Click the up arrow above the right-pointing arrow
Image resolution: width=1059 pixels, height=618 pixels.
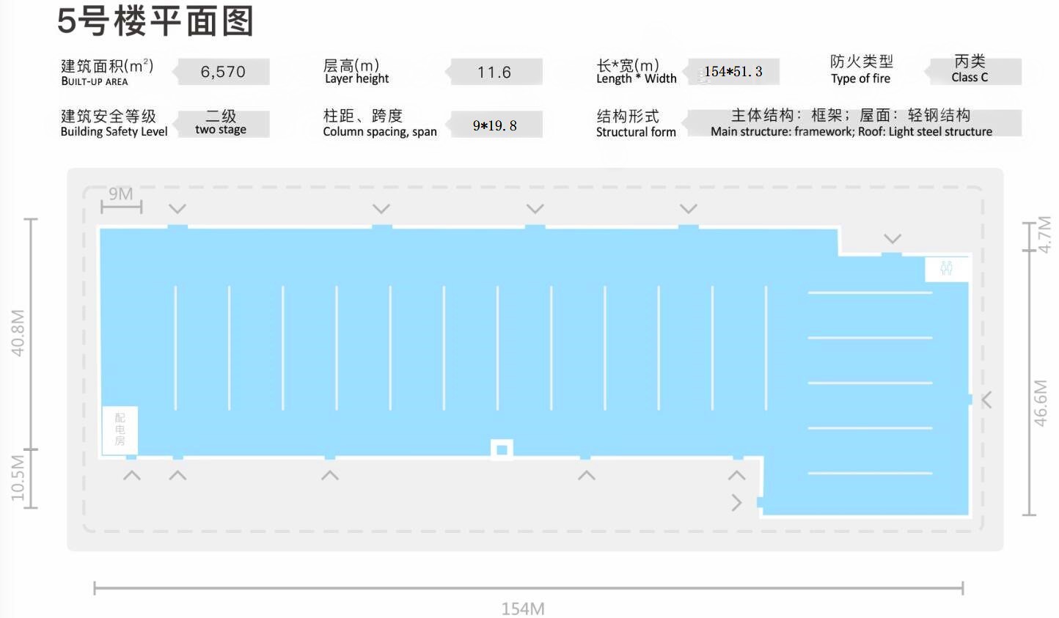pyautogui.click(x=736, y=476)
